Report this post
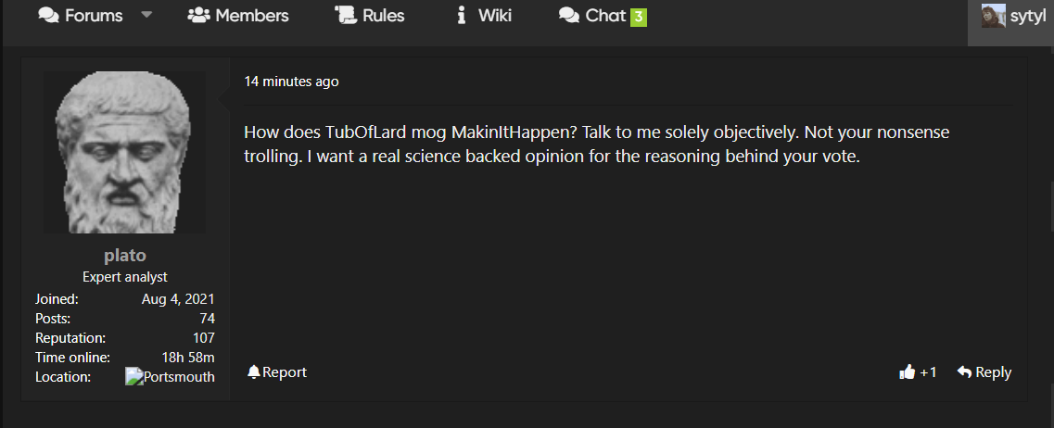1054x428 pixels. (x=277, y=371)
